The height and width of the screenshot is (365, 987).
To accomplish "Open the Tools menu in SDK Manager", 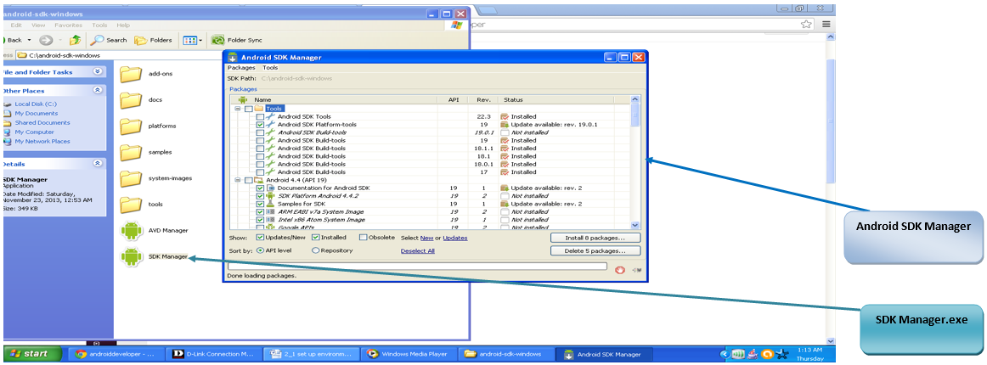I will (270, 67).
